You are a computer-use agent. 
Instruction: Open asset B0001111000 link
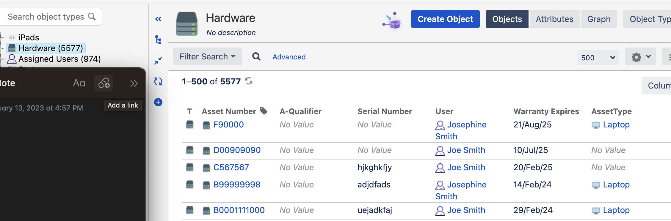pyautogui.click(x=239, y=210)
